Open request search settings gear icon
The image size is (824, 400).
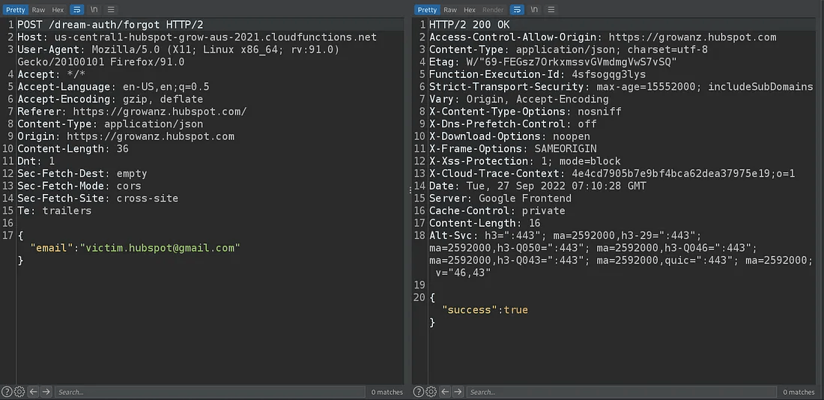[19, 392]
